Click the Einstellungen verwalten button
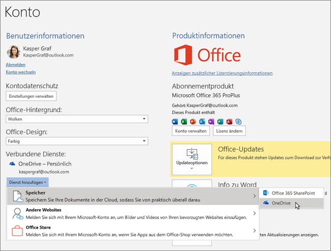Screen dimensions: 331x251 point(31,96)
